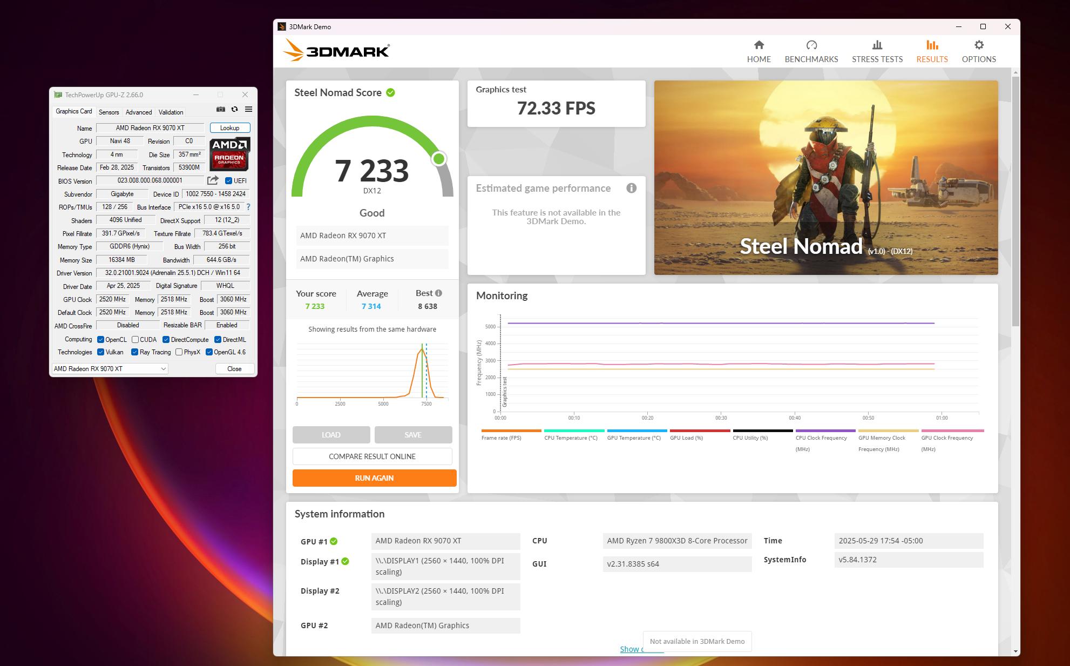Click the Steel Nomad Score green check icon
This screenshot has height=666, width=1070.
tap(390, 92)
